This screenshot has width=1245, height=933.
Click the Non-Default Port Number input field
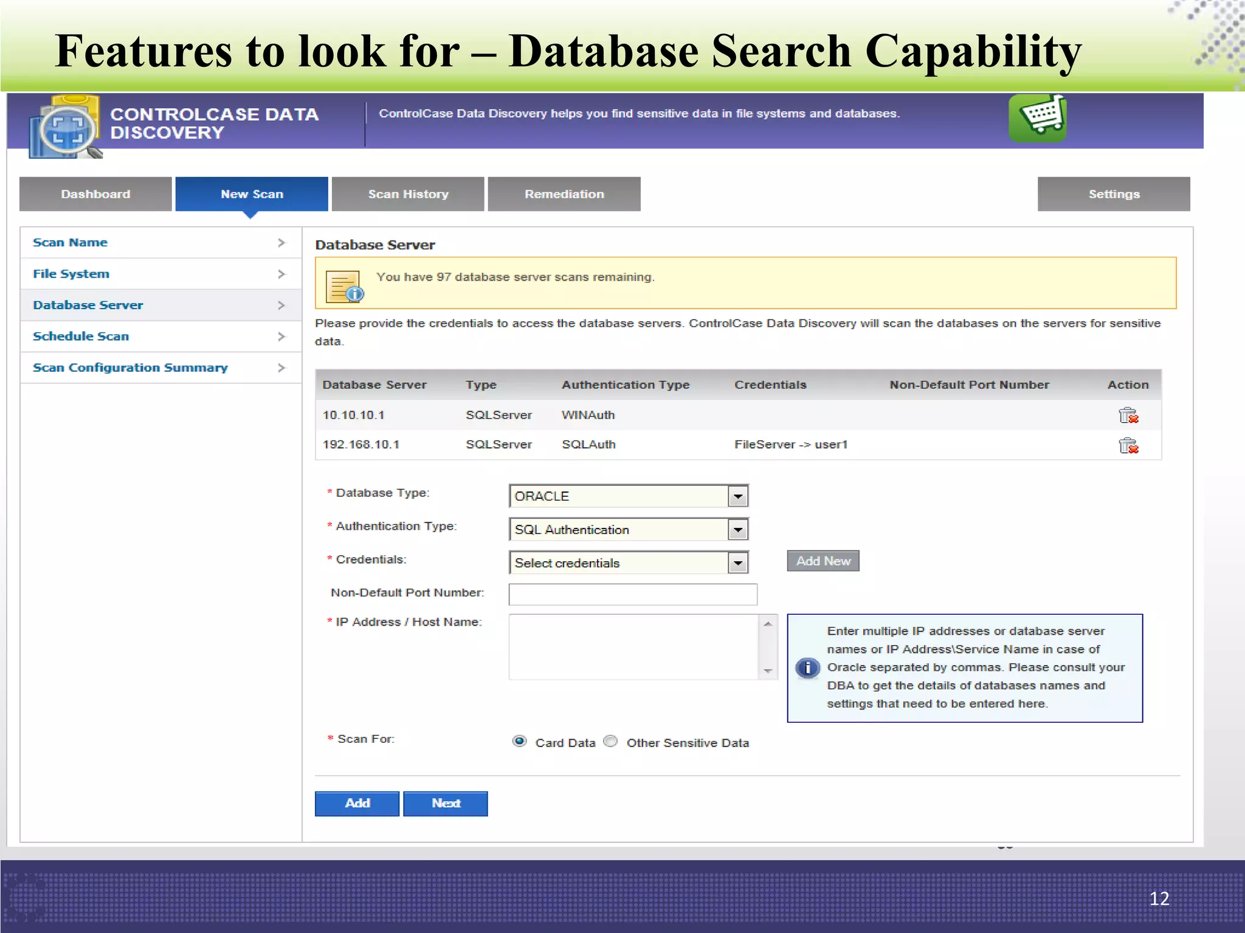(633, 594)
